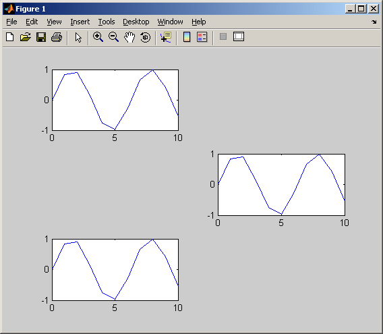Activate the Zoom In magnifier tool
Viewport: 383px width, 334px height.
[x=98, y=37]
